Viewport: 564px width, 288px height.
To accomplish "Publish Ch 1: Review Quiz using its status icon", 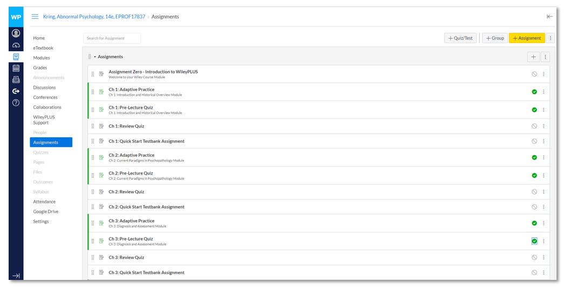I will [534, 126].
